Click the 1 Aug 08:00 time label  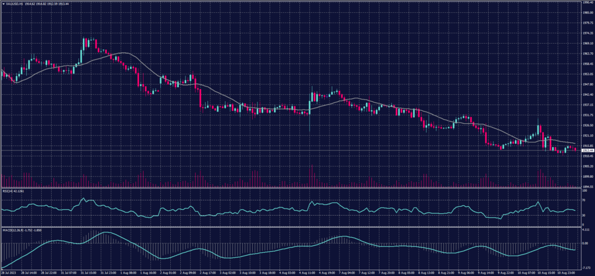pos(128,272)
